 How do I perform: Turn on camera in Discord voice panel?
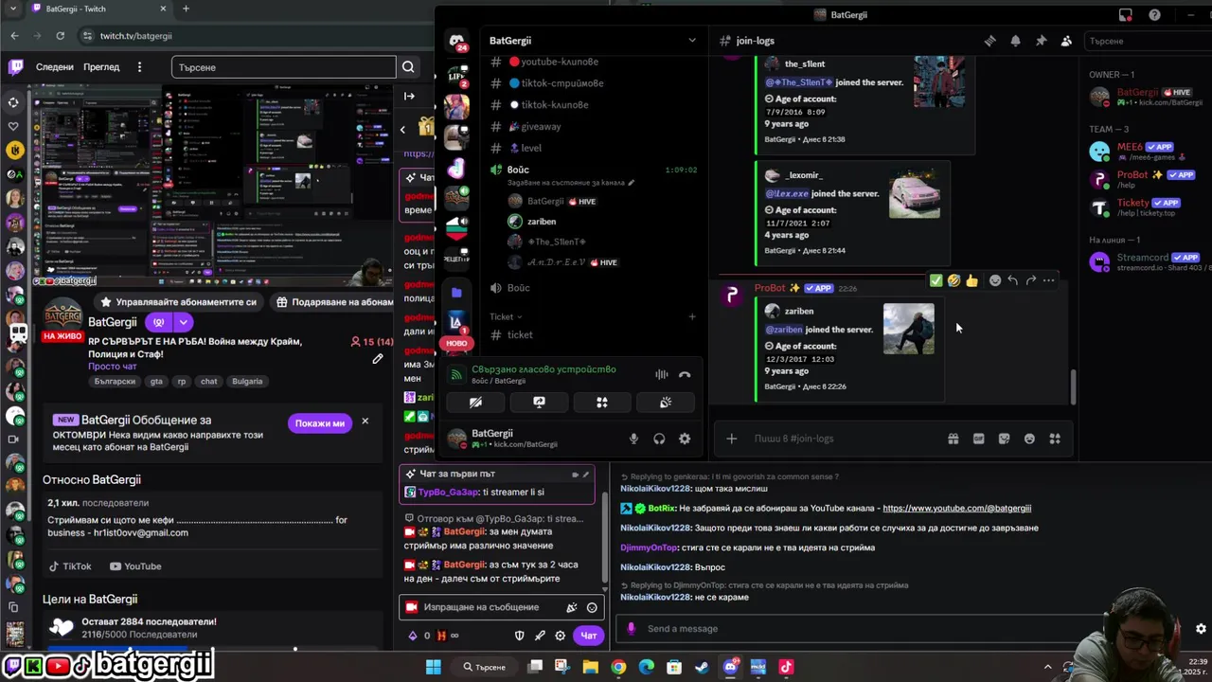tap(475, 403)
